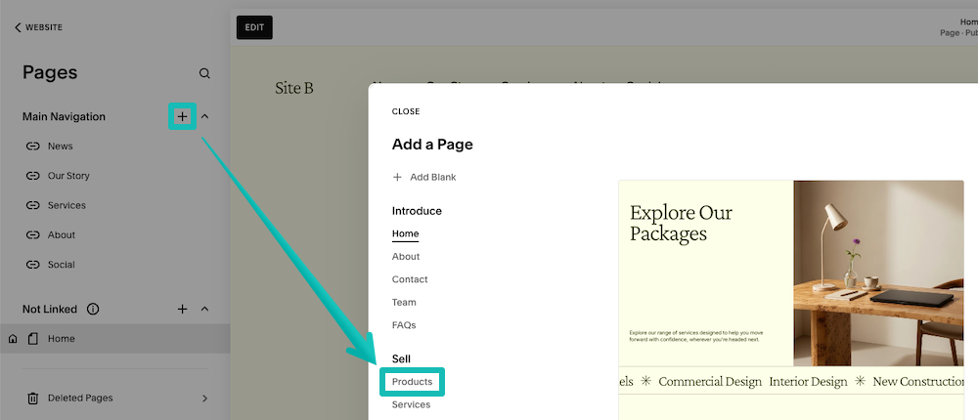Image resolution: width=978 pixels, height=420 pixels.
Task: Add a page to Not Linked
Action: point(182,310)
